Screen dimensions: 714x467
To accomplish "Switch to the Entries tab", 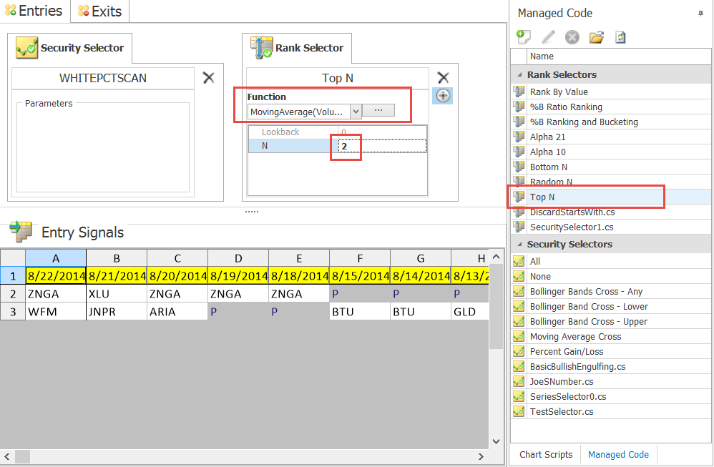I will click(x=34, y=11).
